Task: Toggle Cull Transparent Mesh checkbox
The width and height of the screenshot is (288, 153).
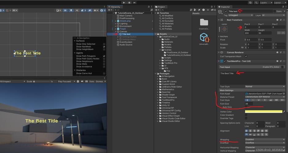Action: click(x=246, y=56)
